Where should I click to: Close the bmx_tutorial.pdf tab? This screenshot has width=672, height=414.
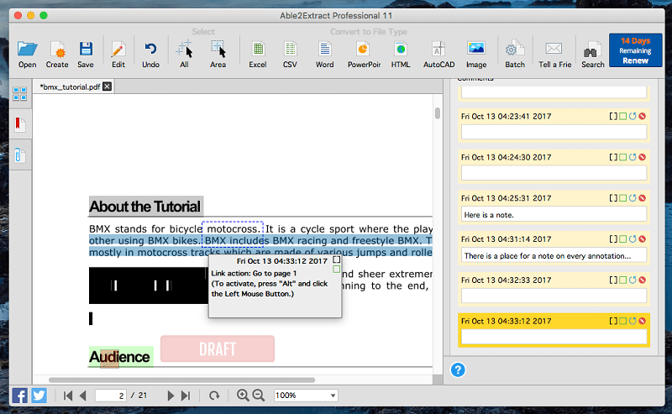tap(108, 86)
